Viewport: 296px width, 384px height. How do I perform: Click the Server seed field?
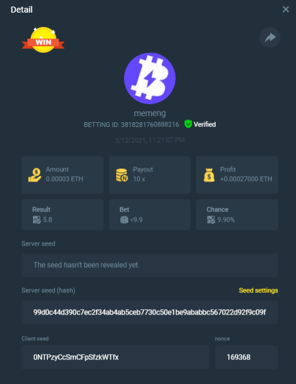click(150, 265)
